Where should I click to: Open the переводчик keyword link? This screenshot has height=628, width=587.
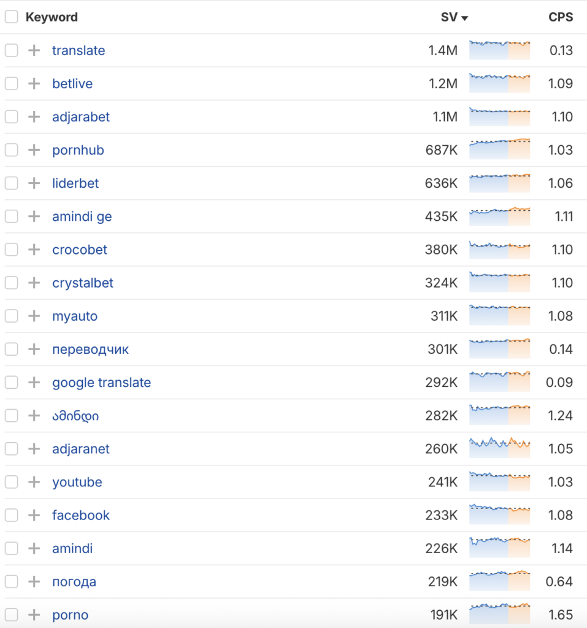pos(90,350)
